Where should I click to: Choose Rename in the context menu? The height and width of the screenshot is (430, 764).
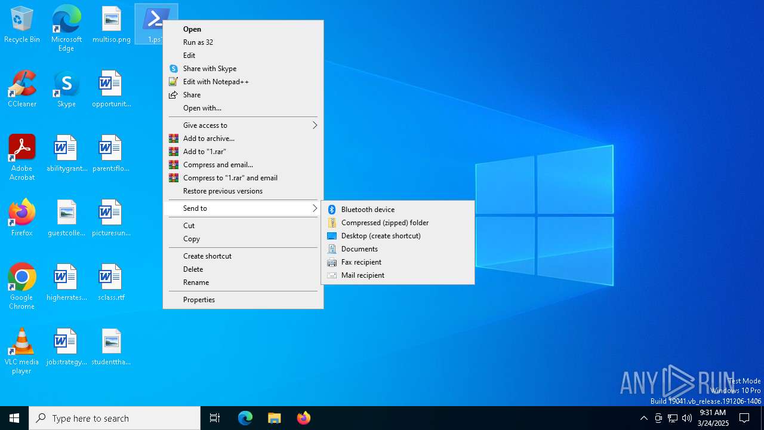pyautogui.click(x=244, y=282)
